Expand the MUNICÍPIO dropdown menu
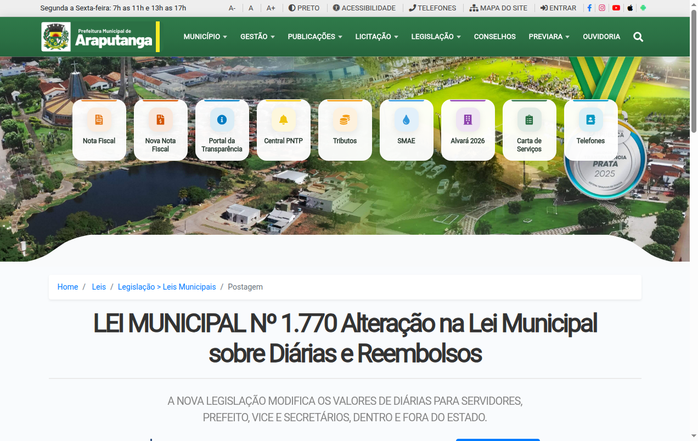 pyautogui.click(x=205, y=37)
